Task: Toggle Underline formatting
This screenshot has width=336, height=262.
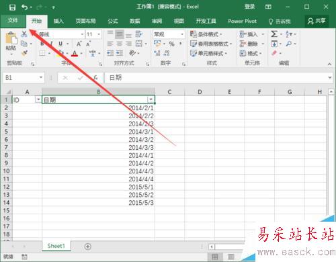Action: [x=60, y=44]
